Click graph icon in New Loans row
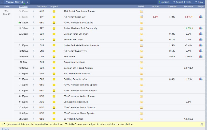Viewport: 207px width, 130px height. [201, 56]
